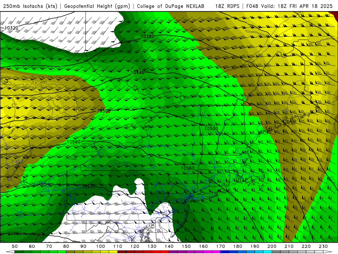This screenshot has width=338, height=254.
Task: Click the 'F048 Valid: 18Z FRI APR 18 2025' text
Action: (x=289, y=6)
